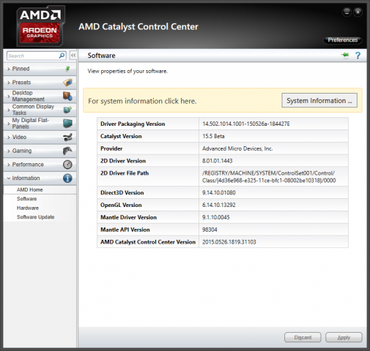Screen dimensions: 370x351
Task: Click Catalyst Version value 15.5 Beta
Action: [213, 136]
